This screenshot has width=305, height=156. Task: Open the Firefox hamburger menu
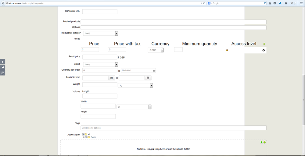pyautogui.click(x=301, y=3)
